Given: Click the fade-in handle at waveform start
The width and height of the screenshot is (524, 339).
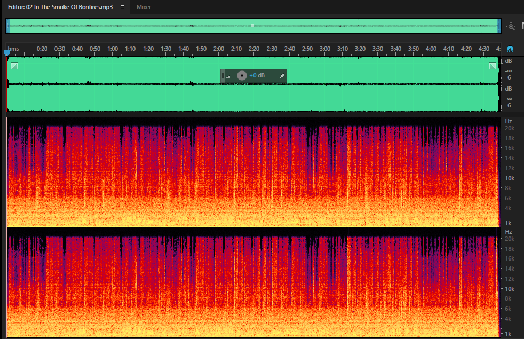Looking at the screenshot, I should tap(14, 66).
